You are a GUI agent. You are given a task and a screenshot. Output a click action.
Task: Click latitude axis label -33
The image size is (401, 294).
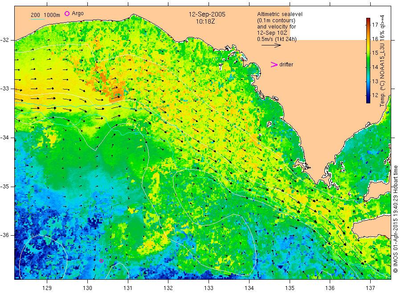click(x=4, y=89)
